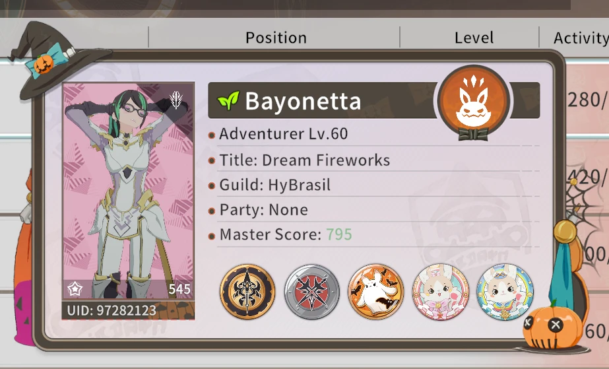Sort members by Position column
The height and width of the screenshot is (369, 609).
276,38
